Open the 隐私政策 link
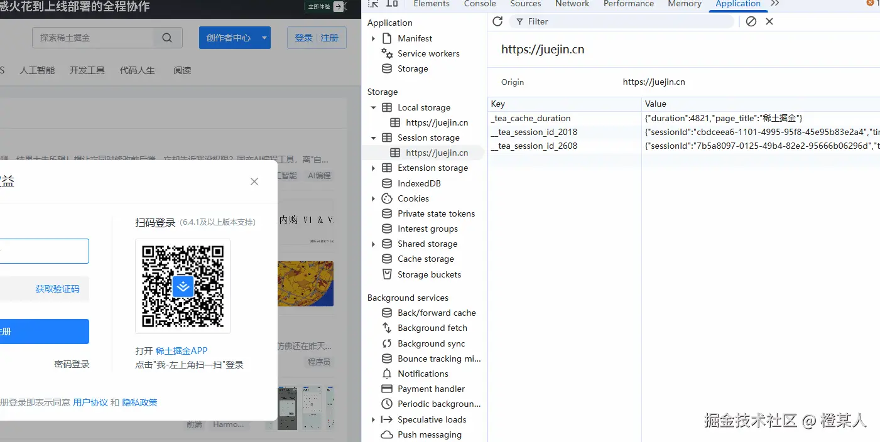The image size is (880, 442). (139, 402)
